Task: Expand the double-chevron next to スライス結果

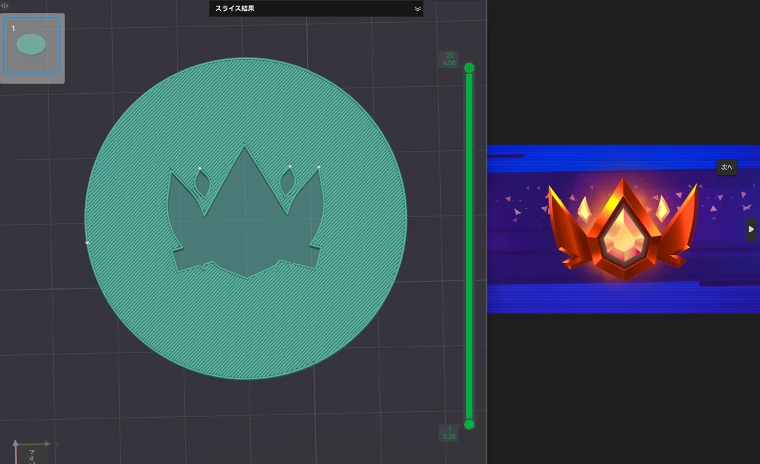Action: pyautogui.click(x=417, y=9)
